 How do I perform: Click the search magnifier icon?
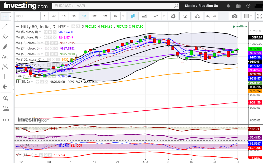coord(176,6)
